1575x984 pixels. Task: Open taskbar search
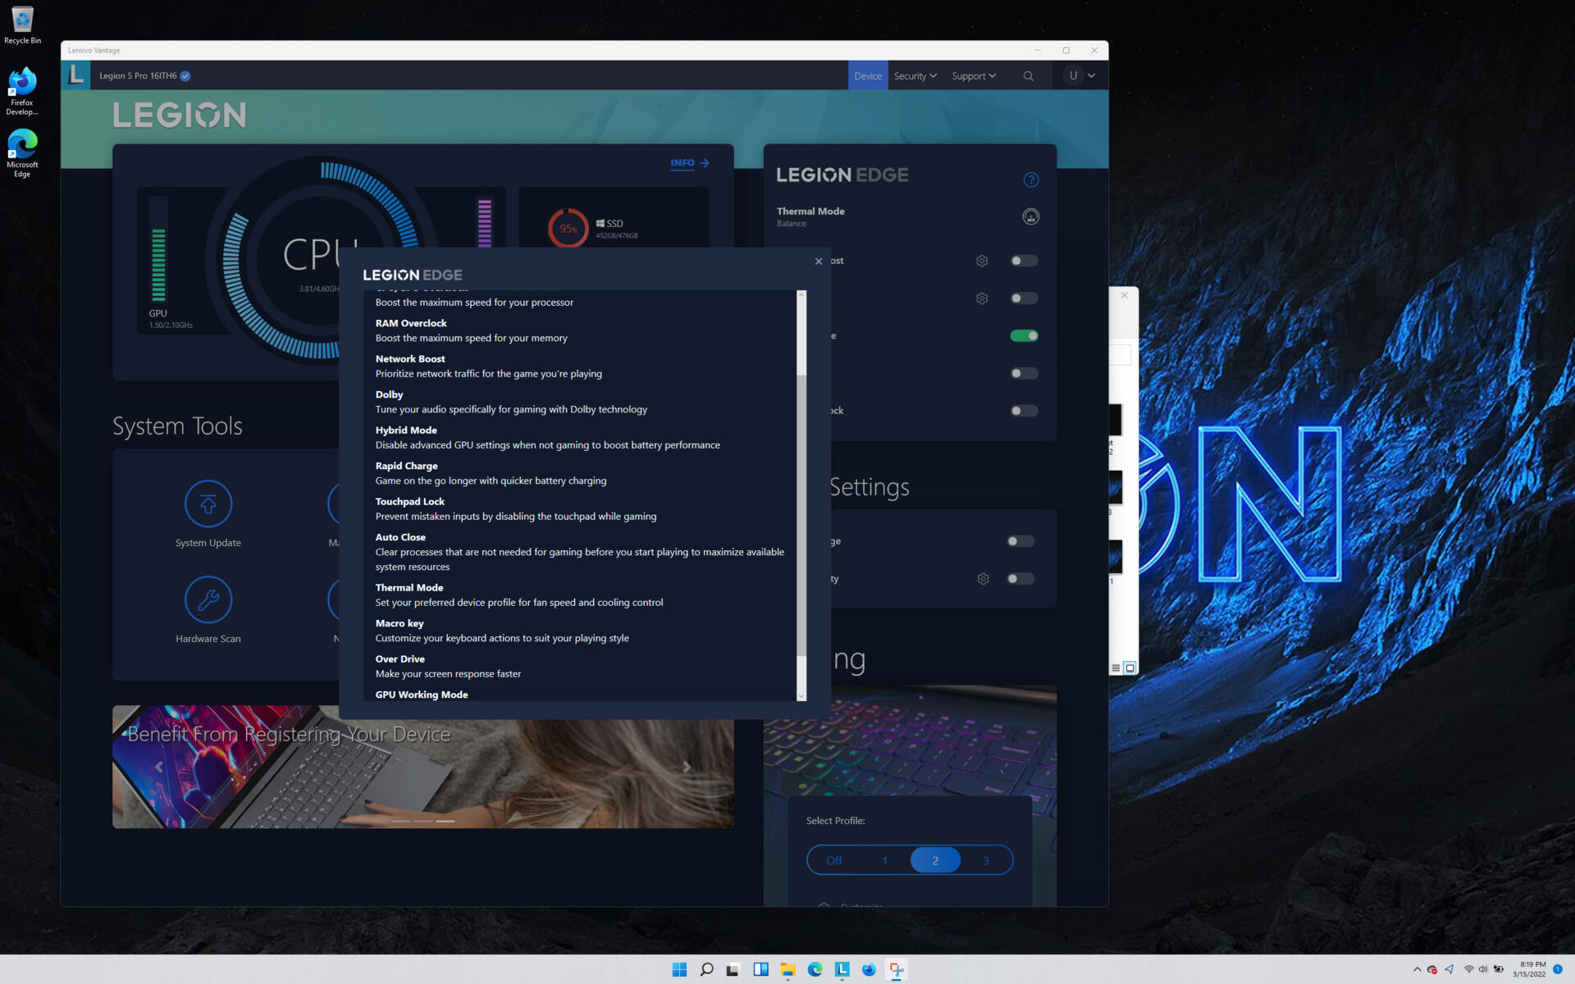(x=706, y=969)
